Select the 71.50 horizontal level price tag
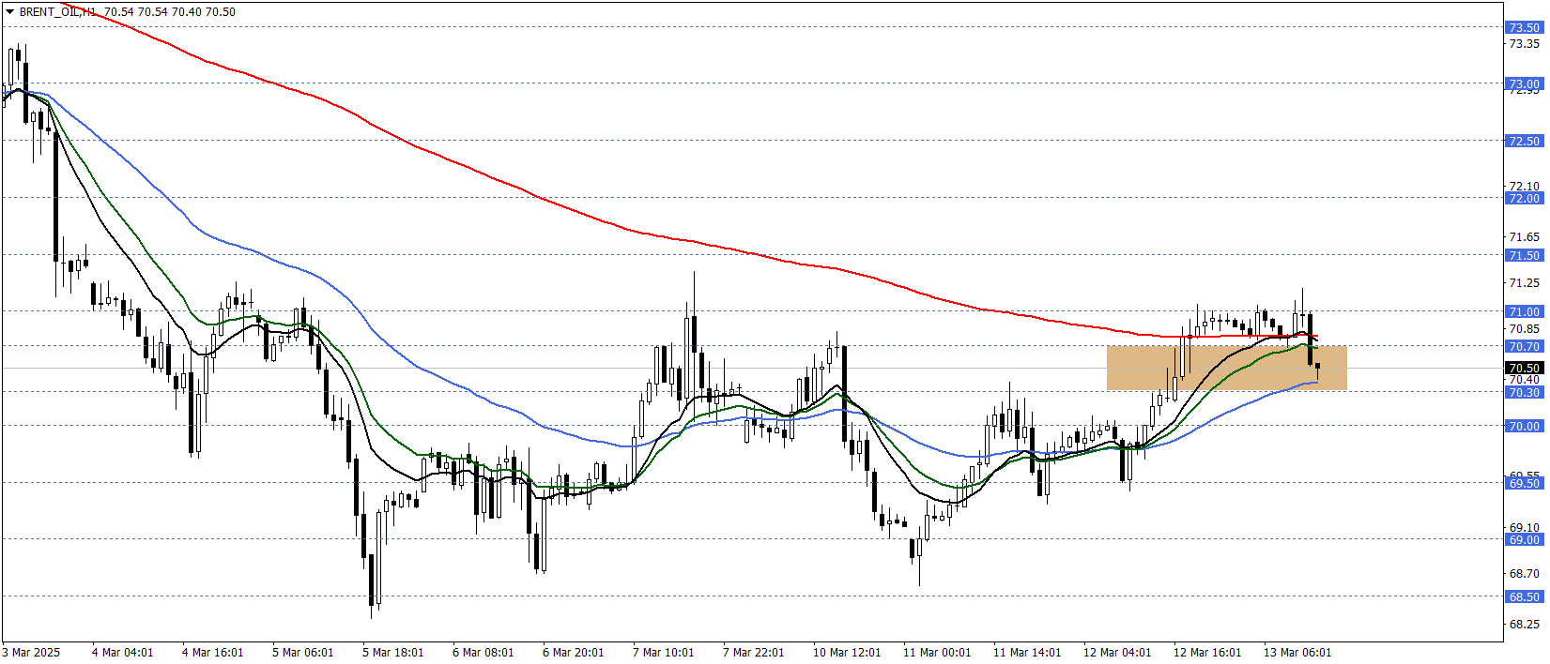Image resolution: width=1550 pixels, height=664 pixels. (1524, 255)
